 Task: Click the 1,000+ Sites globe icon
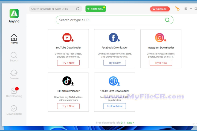click(114, 81)
